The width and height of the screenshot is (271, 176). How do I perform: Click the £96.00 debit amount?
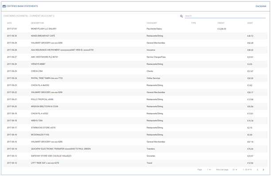click(250, 50)
